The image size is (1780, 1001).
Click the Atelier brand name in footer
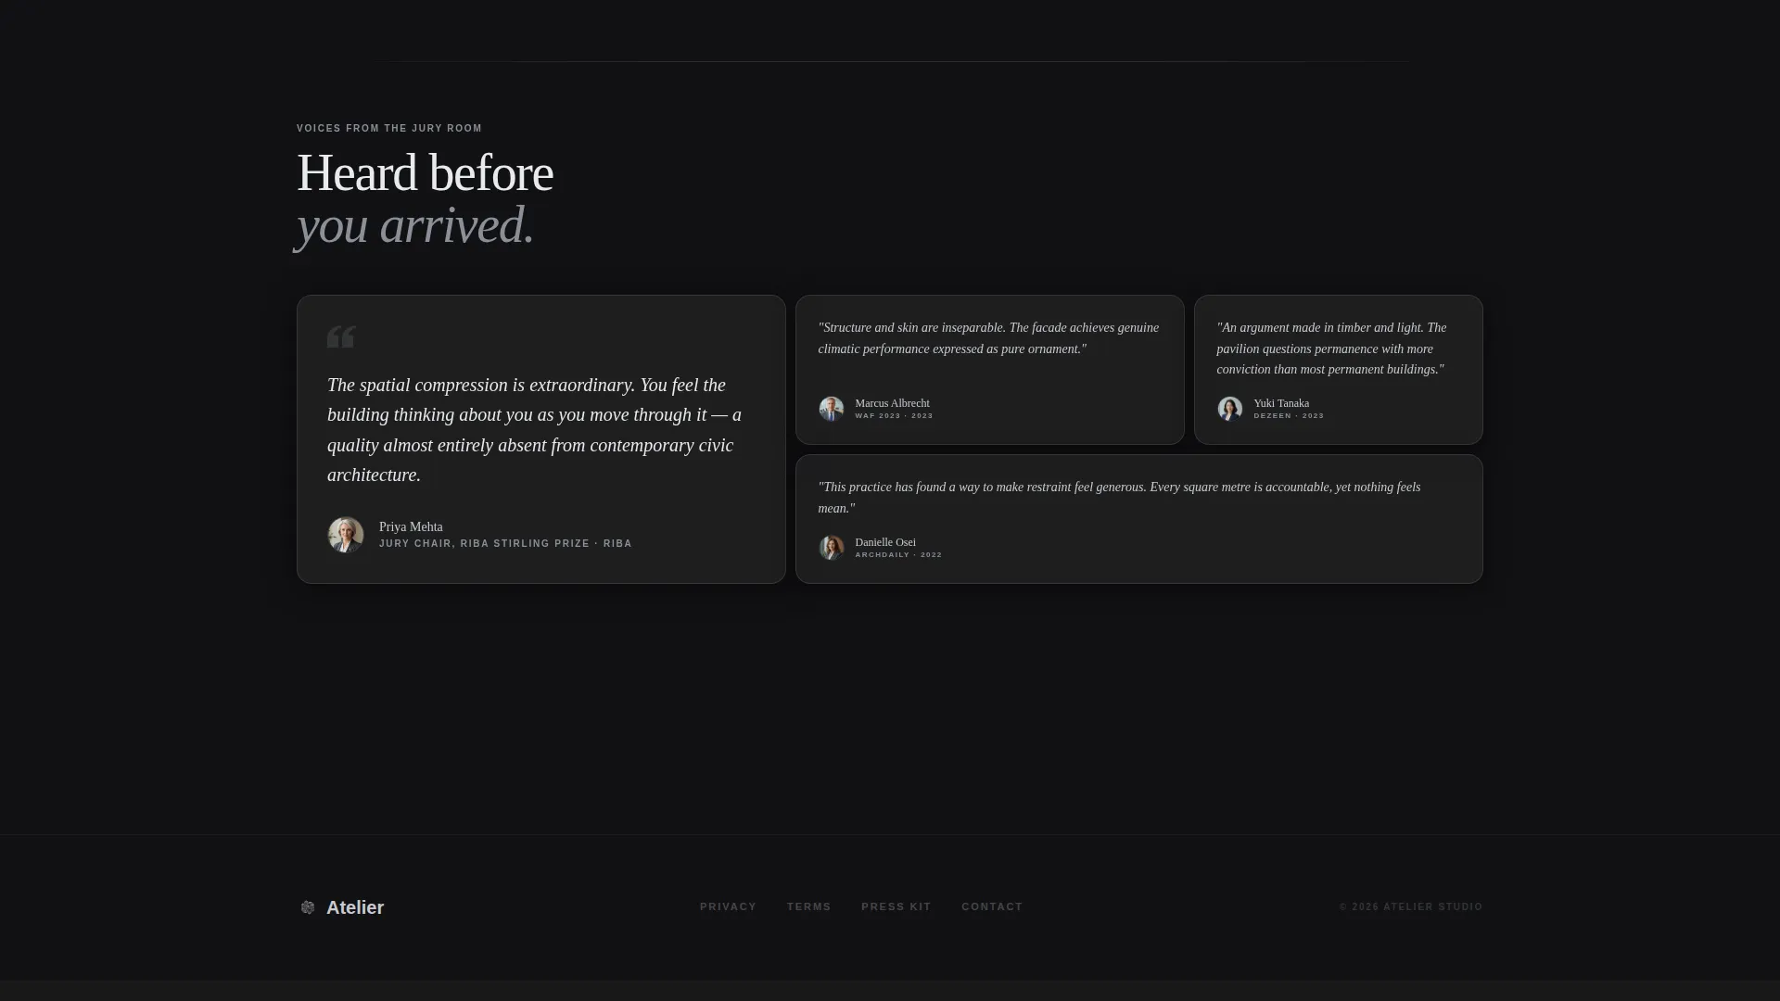point(355,907)
